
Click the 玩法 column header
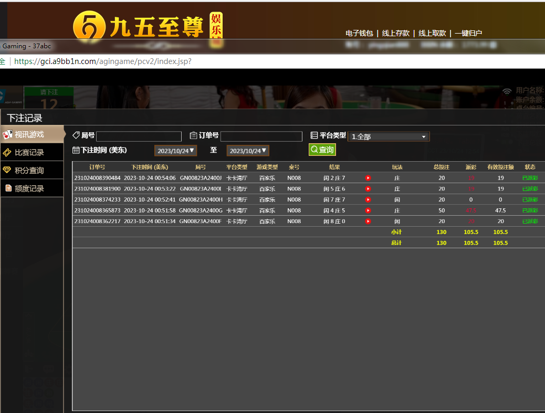click(397, 167)
